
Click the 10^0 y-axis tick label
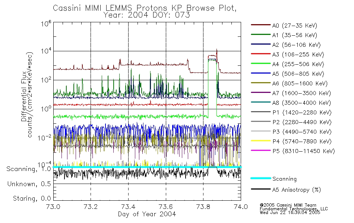coord(46,109)
